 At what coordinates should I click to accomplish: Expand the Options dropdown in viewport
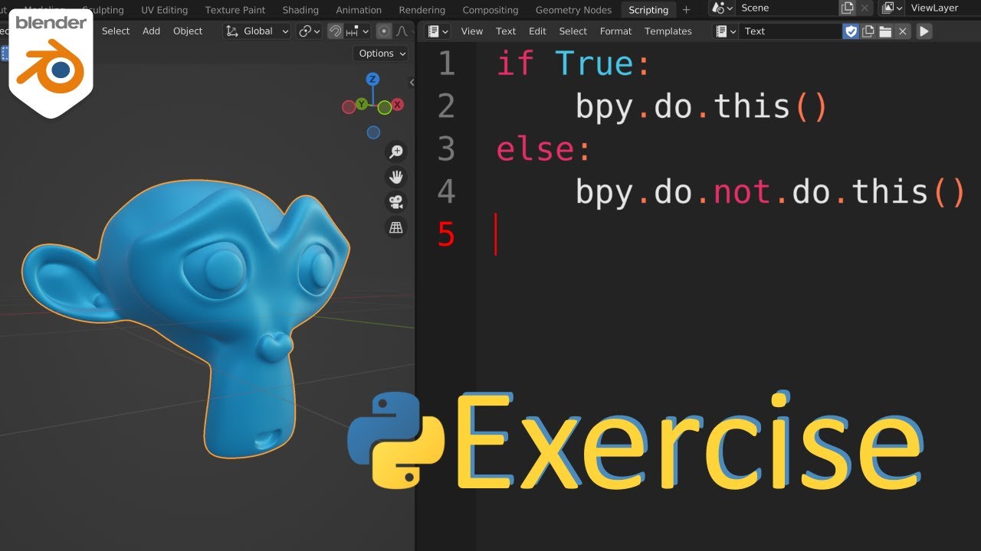coord(382,54)
